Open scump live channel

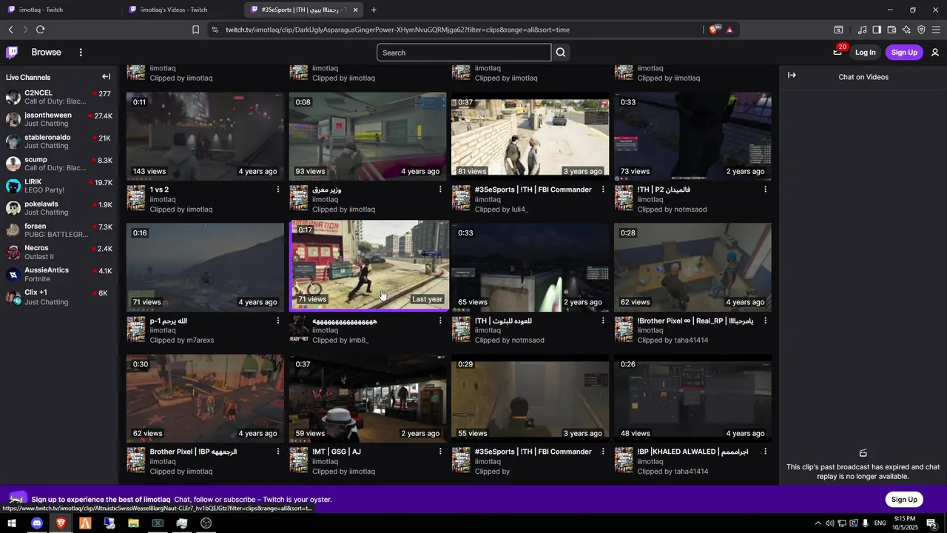(58, 164)
